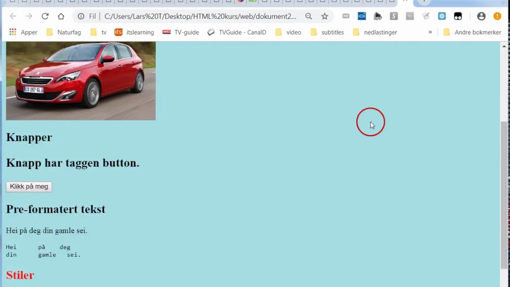Click the address bar URL field
The width and height of the screenshot is (510, 287).
(x=200, y=16)
